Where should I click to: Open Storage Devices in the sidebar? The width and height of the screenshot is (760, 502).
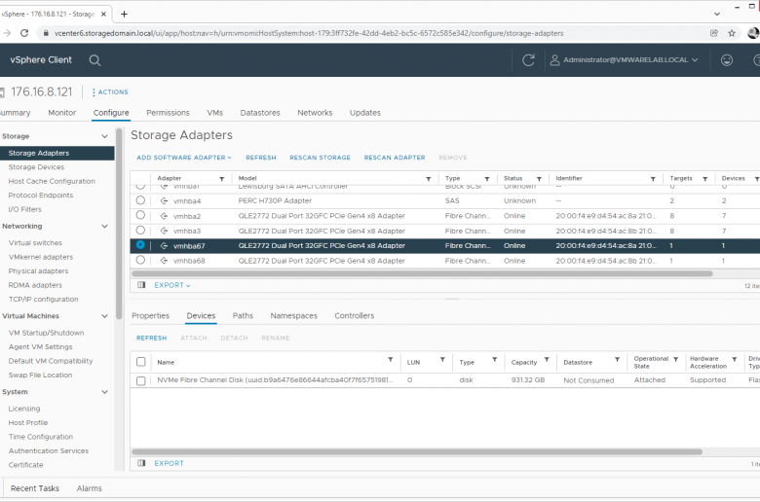pyautogui.click(x=36, y=167)
